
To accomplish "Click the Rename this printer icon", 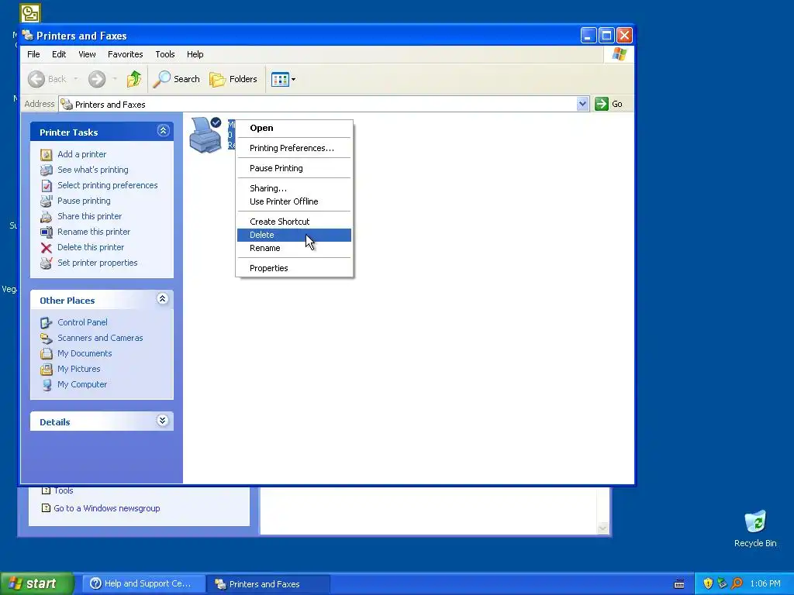I will (x=46, y=232).
